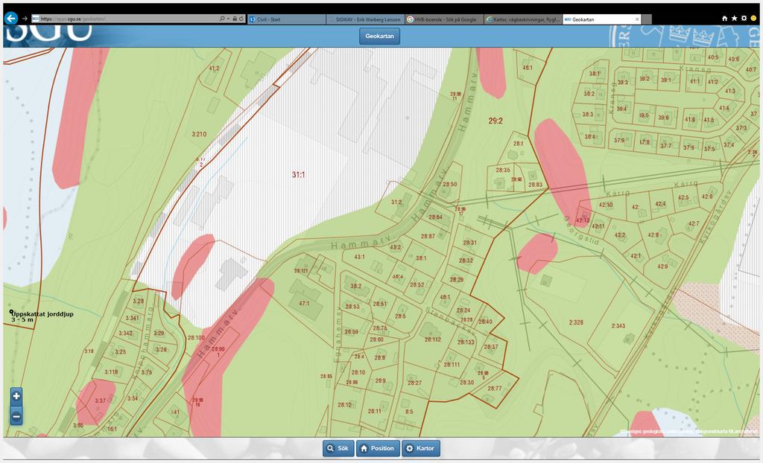763x463 pixels.
Task: Click the smiley feedback icon
Action: 754,19
